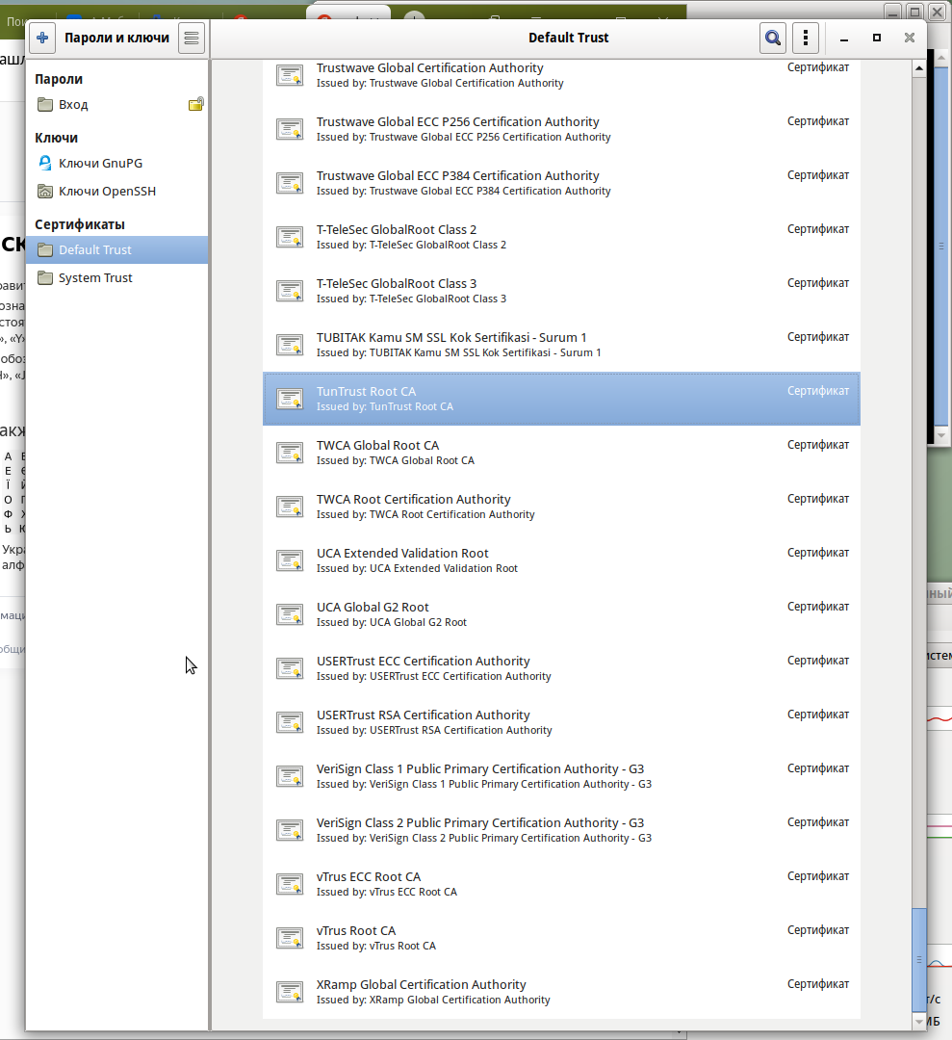
Task: Click certificate icon for T-TeleSec GlobalRoot Class 3
Action: [x=290, y=291]
